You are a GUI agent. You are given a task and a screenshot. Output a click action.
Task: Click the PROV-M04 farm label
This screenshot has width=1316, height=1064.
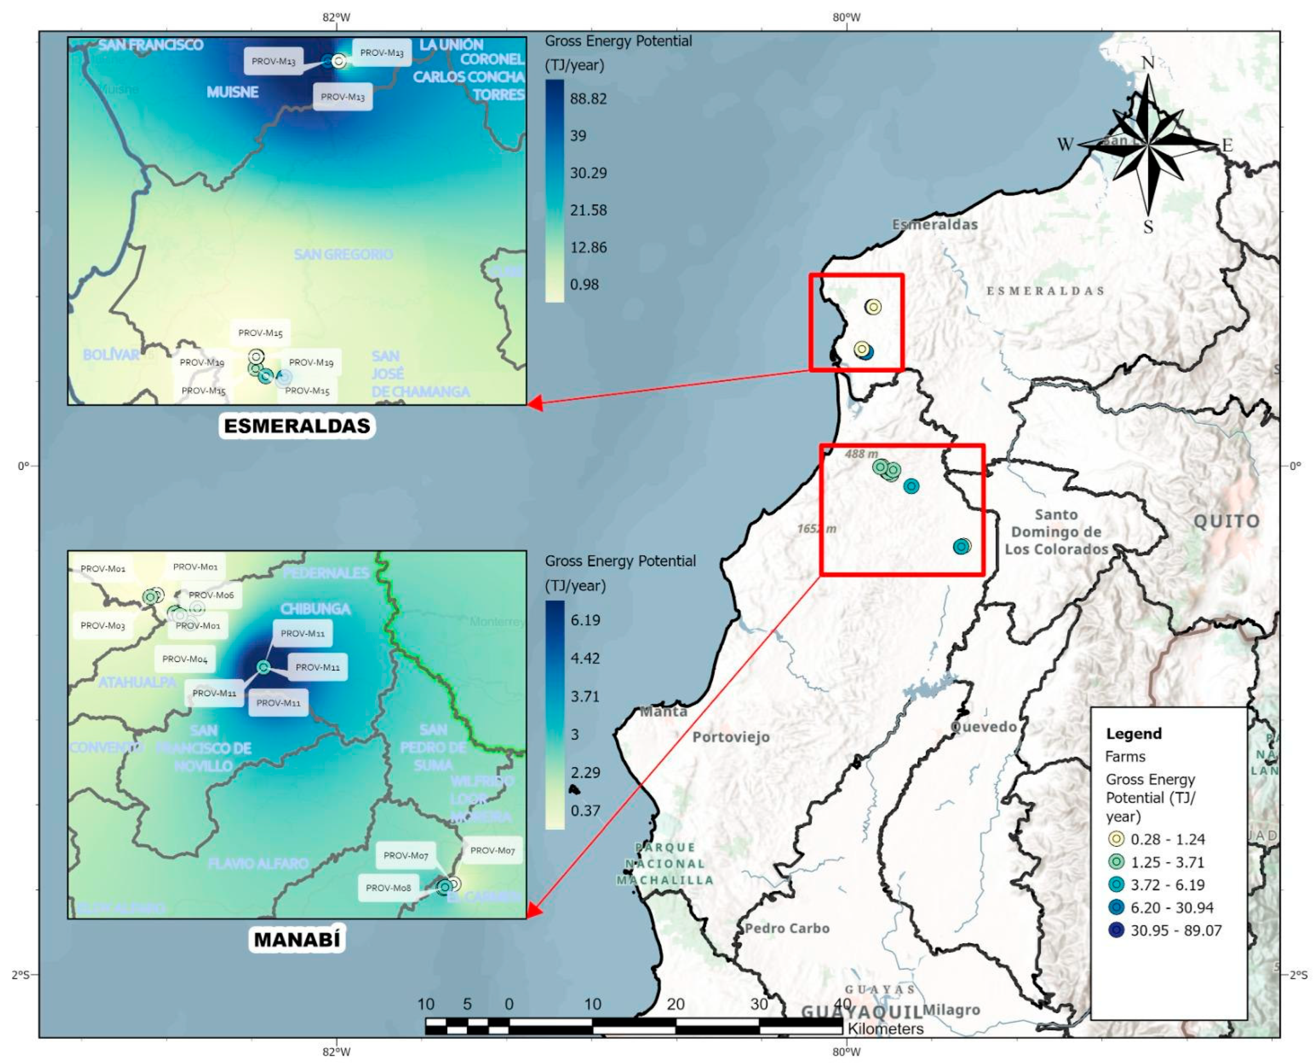click(x=185, y=659)
